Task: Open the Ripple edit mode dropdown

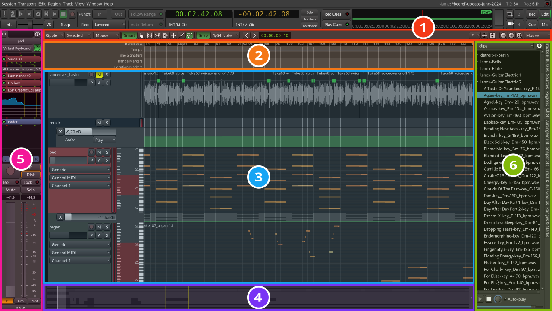Action: pos(54,35)
